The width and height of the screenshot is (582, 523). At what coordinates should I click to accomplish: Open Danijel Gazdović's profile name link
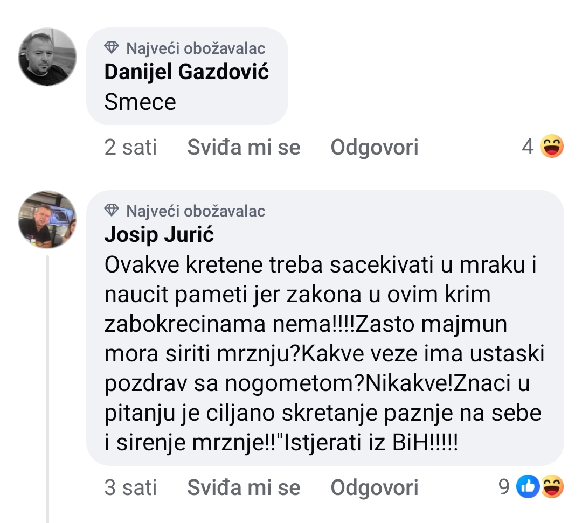(x=186, y=72)
